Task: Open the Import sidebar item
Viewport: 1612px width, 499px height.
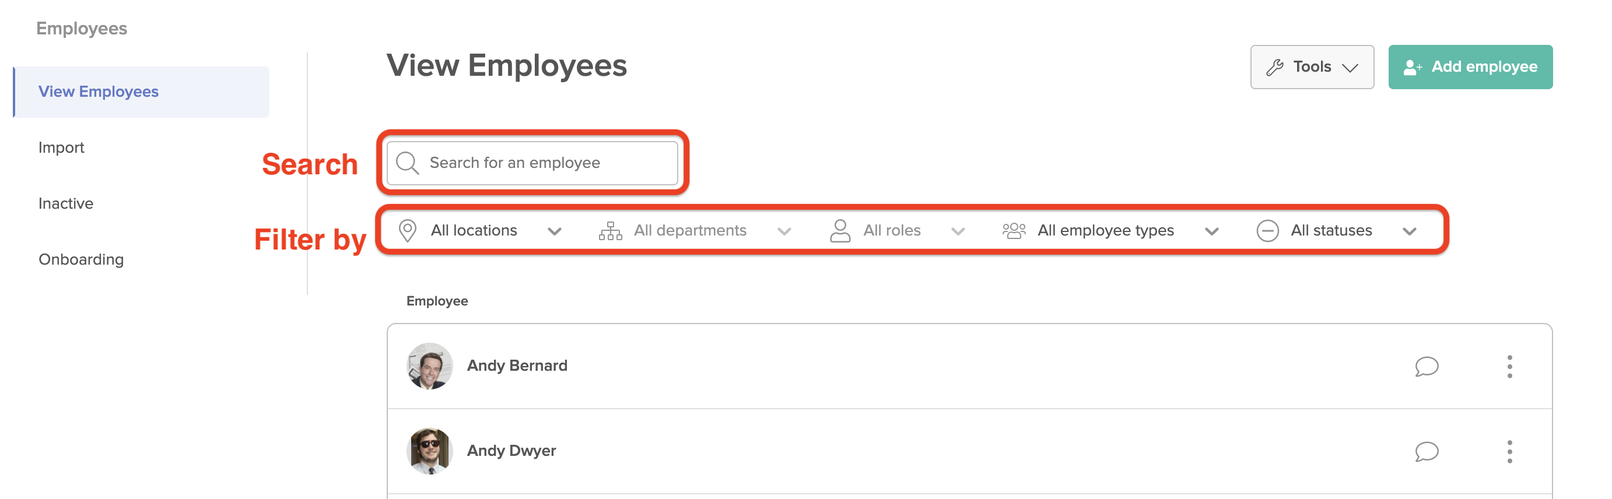Action: [61, 147]
